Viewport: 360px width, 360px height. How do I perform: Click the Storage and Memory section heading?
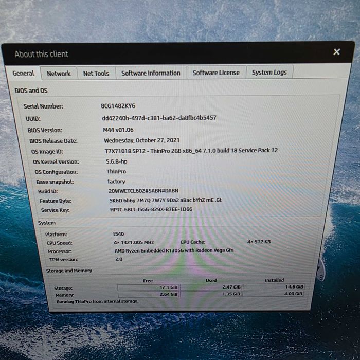[x=69, y=271]
